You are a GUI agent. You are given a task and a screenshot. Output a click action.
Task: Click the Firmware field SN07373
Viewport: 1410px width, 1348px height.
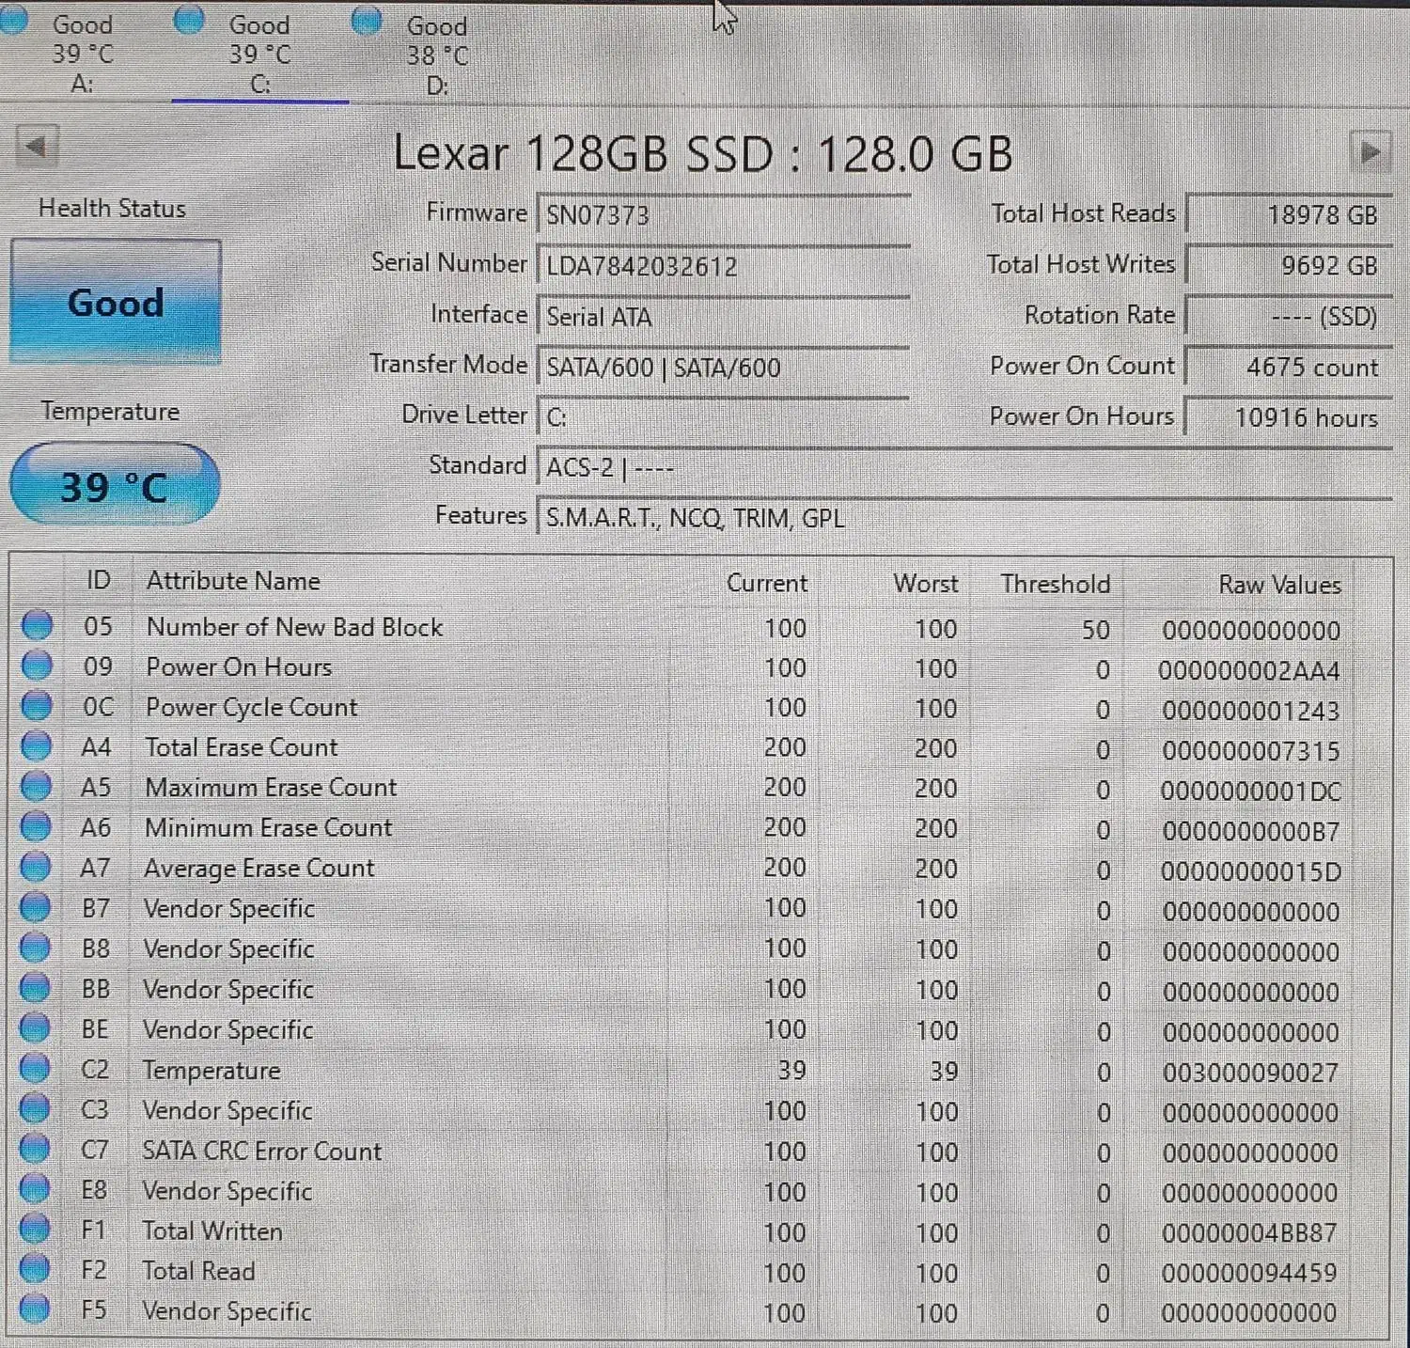[x=722, y=215]
